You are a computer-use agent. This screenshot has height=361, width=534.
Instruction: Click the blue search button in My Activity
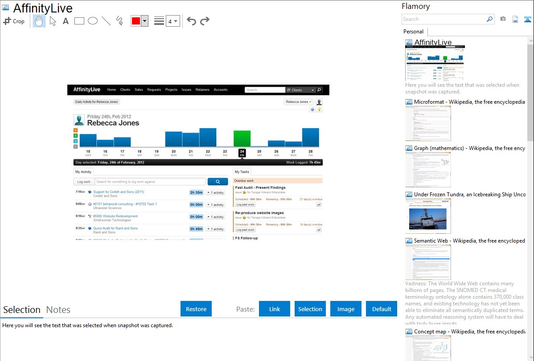[218, 182]
